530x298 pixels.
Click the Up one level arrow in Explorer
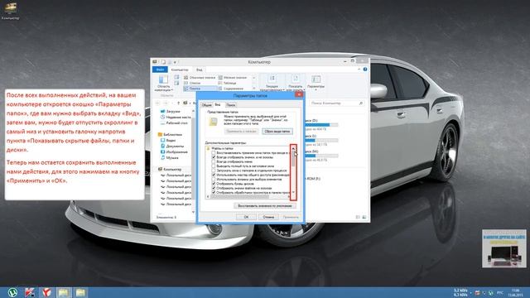pos(179,103)
